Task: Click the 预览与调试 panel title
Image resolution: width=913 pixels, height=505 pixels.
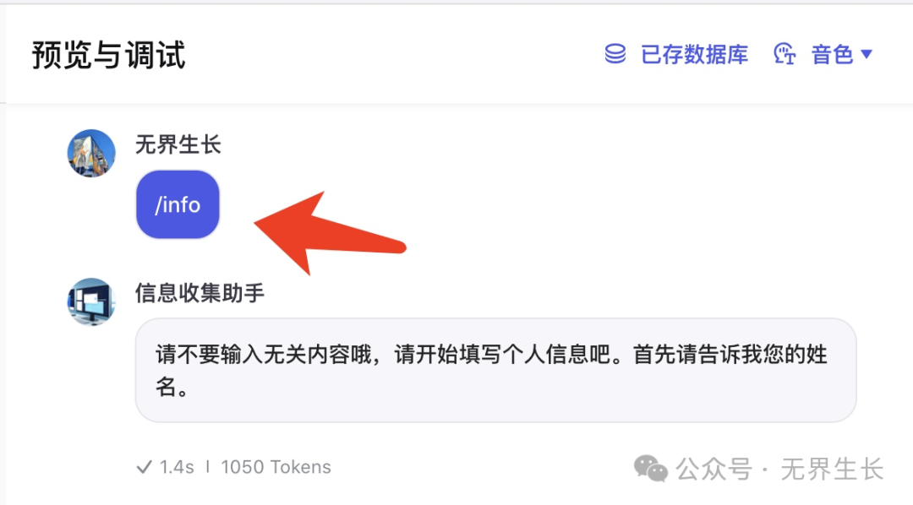Action: point(109,55)
